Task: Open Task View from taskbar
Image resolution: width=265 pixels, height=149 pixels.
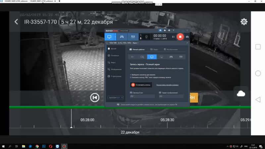Action: (16, 146)
